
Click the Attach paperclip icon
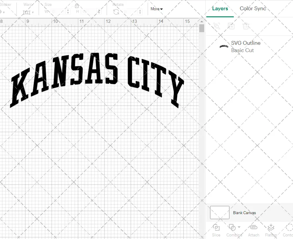coord(253,228)
